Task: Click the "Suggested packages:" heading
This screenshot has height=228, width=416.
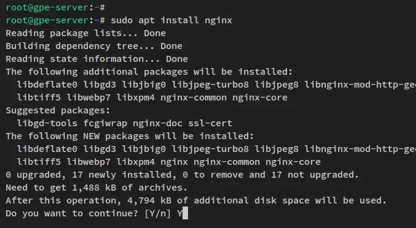Action: tap(58, 110)
